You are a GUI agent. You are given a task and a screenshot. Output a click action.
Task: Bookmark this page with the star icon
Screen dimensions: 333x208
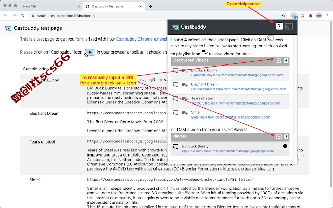pyautogui.click(x=284, y=16)
